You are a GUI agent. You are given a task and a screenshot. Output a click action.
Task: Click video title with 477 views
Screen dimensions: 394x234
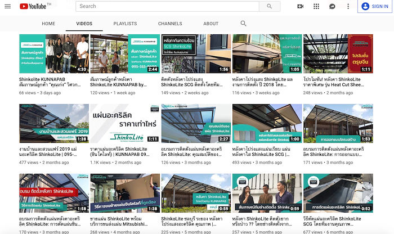tap(48, 152)
